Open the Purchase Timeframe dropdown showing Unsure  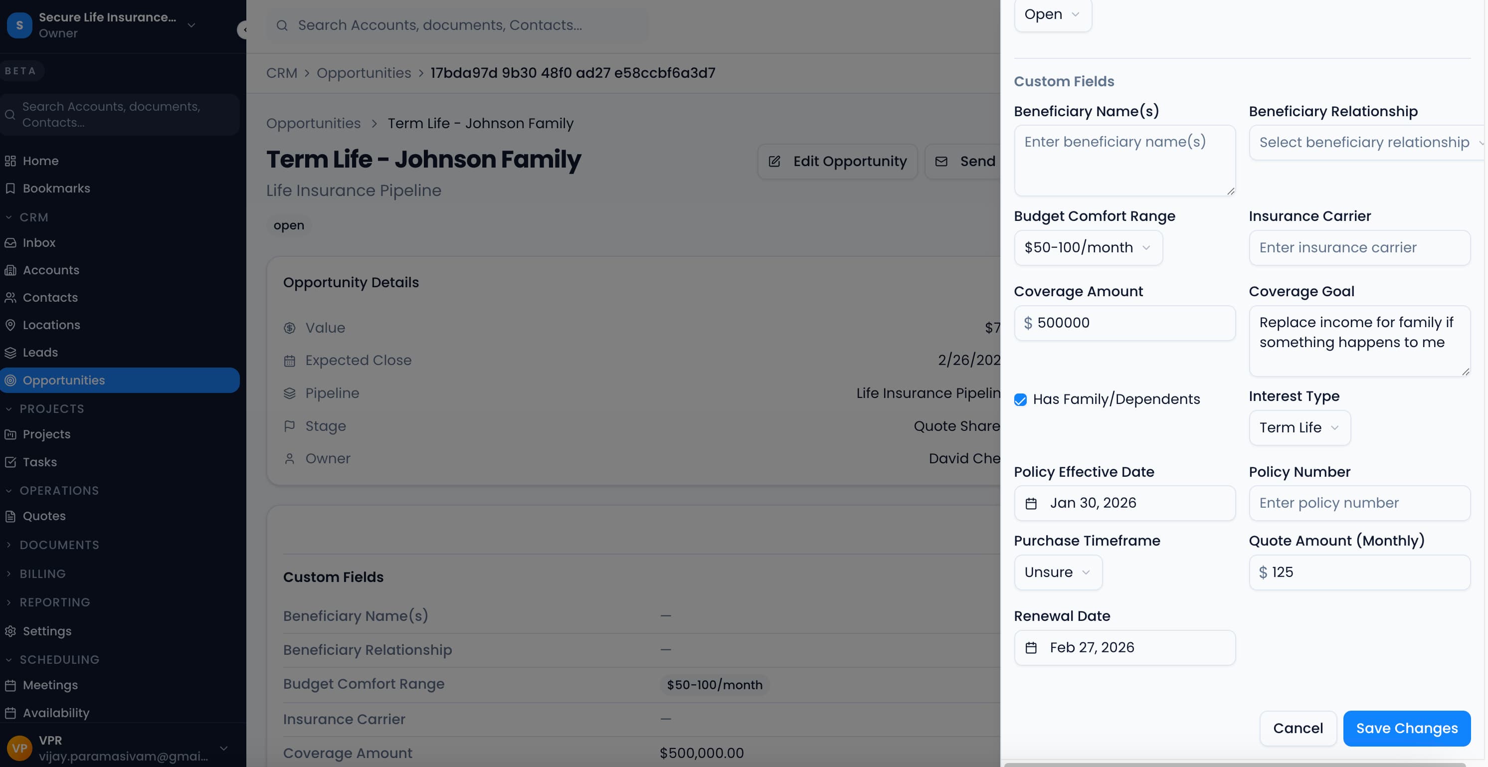tap(1058, 572)
